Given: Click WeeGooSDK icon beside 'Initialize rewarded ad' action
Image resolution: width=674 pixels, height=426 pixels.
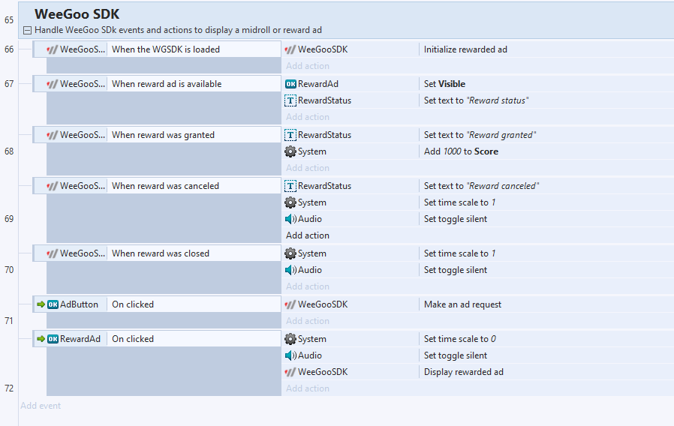Looking at the screenshot, I should 290,49.
